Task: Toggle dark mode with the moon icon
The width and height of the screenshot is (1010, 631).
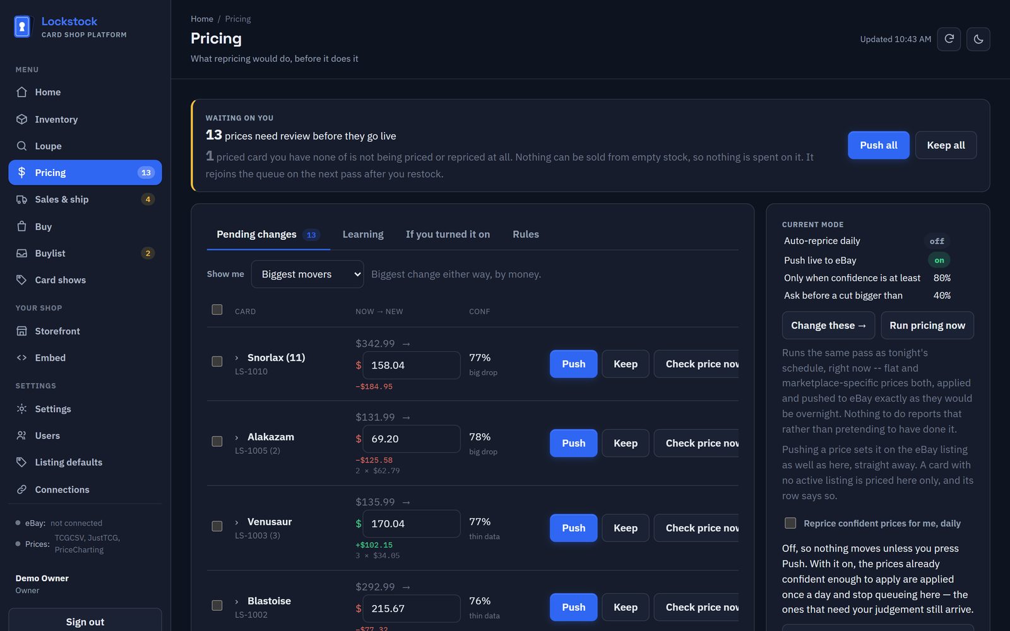Action: click(978, 39)
